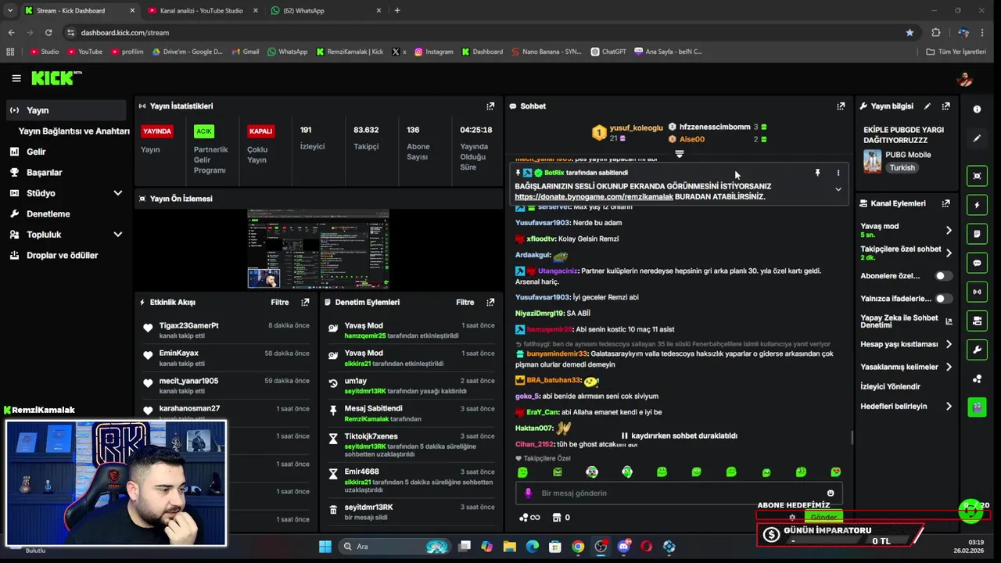Viewport: 1001px width, 563px height.
Task: Open the Kick hamburger menu
Action: (x=16, y=78)
